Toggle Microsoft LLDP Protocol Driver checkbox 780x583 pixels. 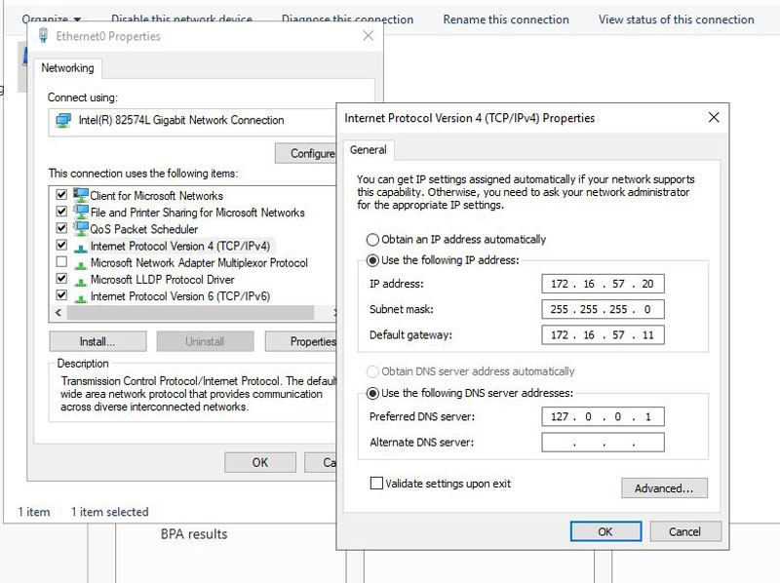(x=61, y=278)
